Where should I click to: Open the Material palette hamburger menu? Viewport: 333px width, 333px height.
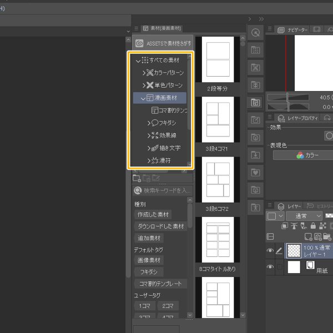pos(137,28)
